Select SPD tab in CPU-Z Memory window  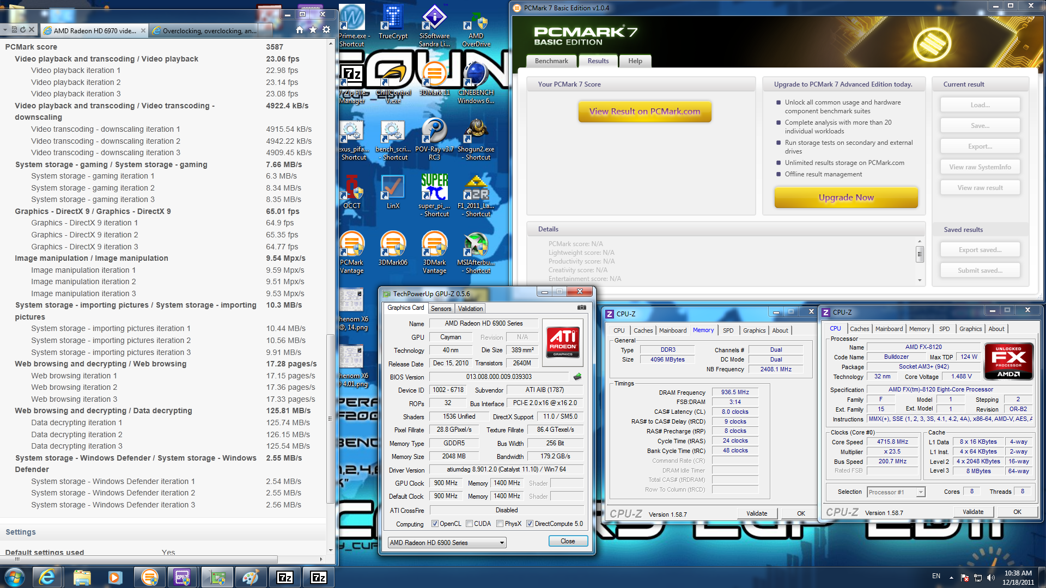point(728,330)
